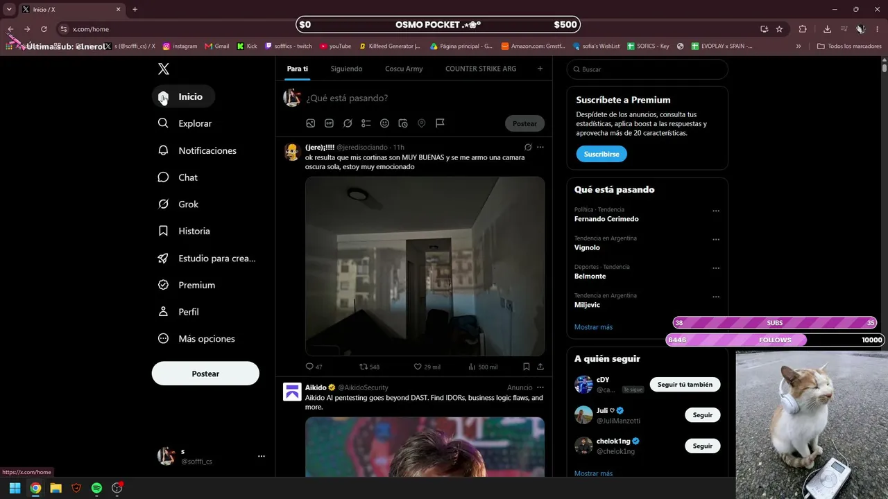The height and width of the screenshot is (499, 888).
Task: Expand Más opciones in the sidebar
Action: click(x=197, y=339)
